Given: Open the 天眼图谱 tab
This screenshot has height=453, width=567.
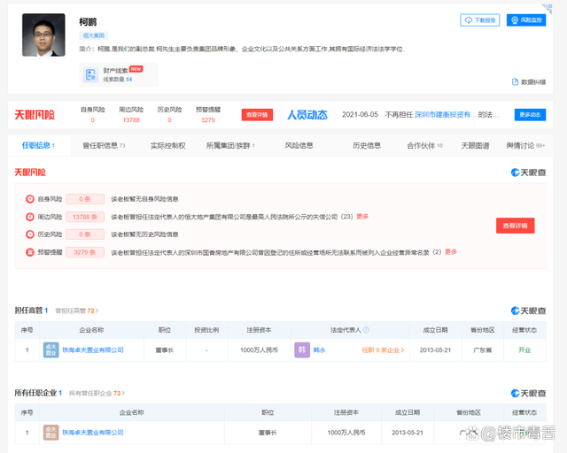Looking at the screenshot, I should [475, 146].
